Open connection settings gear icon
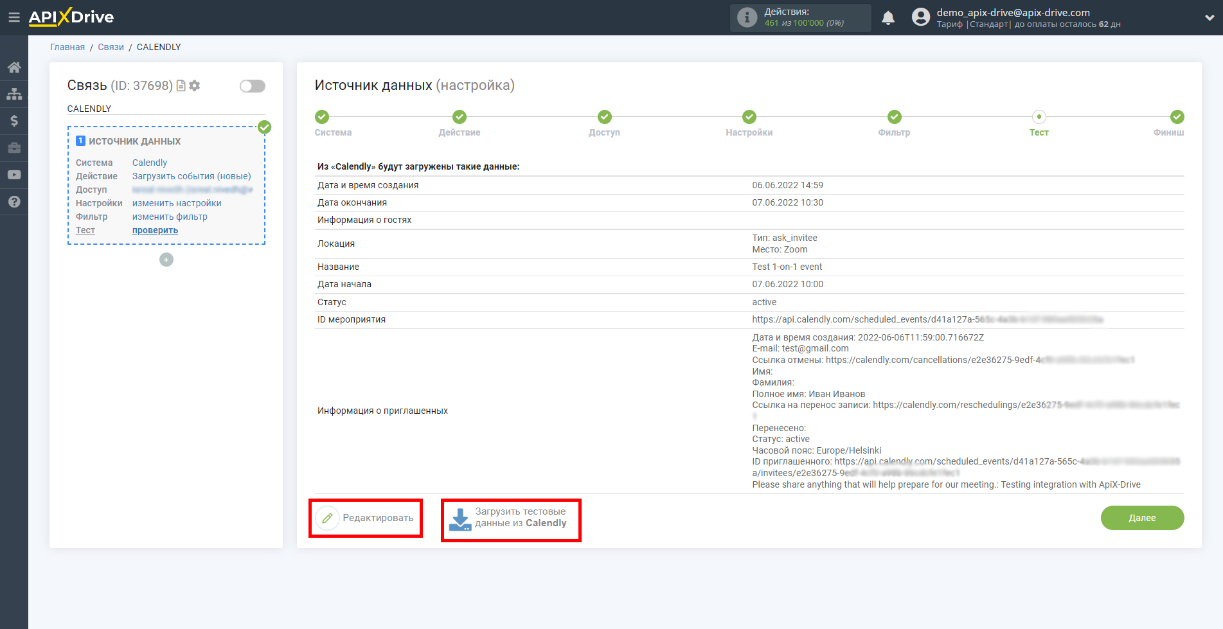The height and width of the screenshot is (629, 1223). tap(195, 85)
